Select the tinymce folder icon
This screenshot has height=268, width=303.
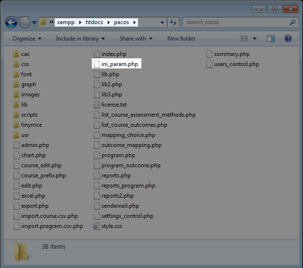point(16,125)
